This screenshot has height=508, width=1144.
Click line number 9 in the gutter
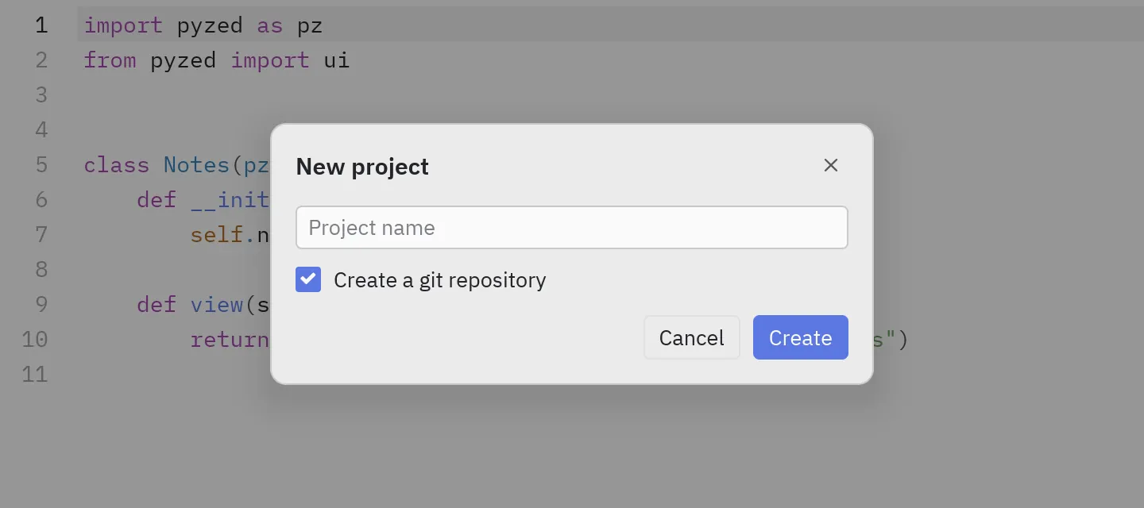pyautogui.click(x=41, y=304)
